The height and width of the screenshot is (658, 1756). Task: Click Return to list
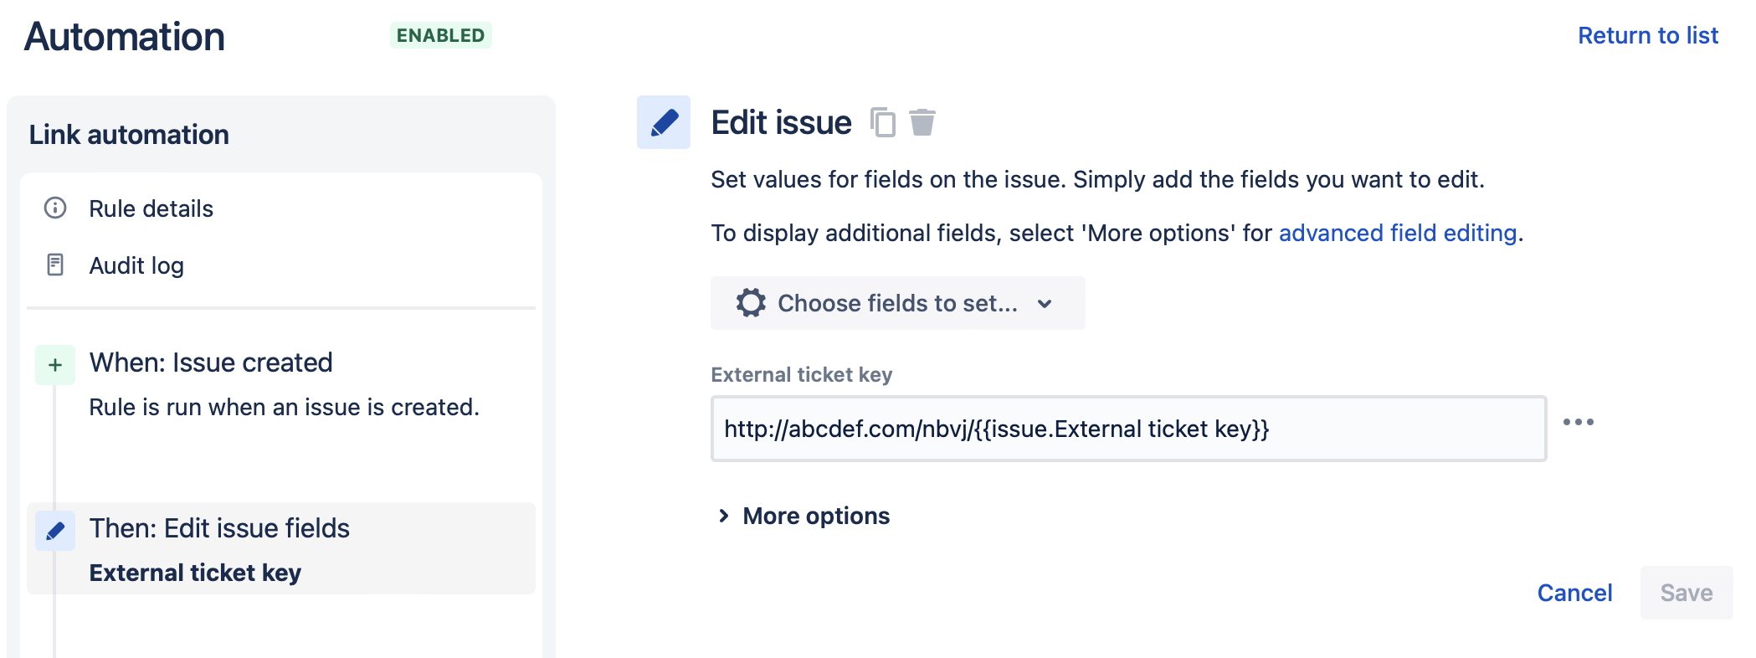tap(1646, 35)
